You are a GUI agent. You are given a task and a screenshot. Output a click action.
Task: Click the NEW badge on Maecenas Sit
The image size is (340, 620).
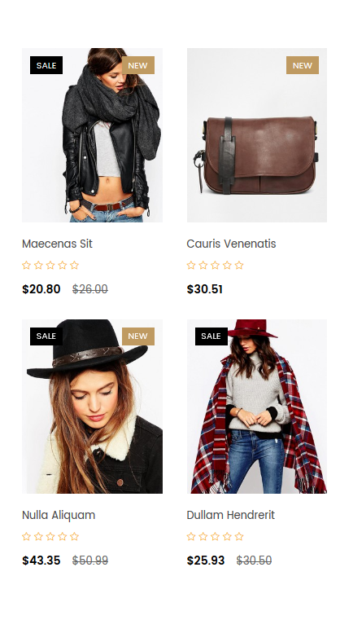click(x=137, y=65)
